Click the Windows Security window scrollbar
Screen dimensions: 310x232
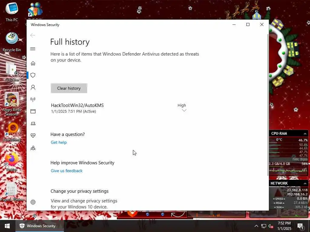coord(268,105)
